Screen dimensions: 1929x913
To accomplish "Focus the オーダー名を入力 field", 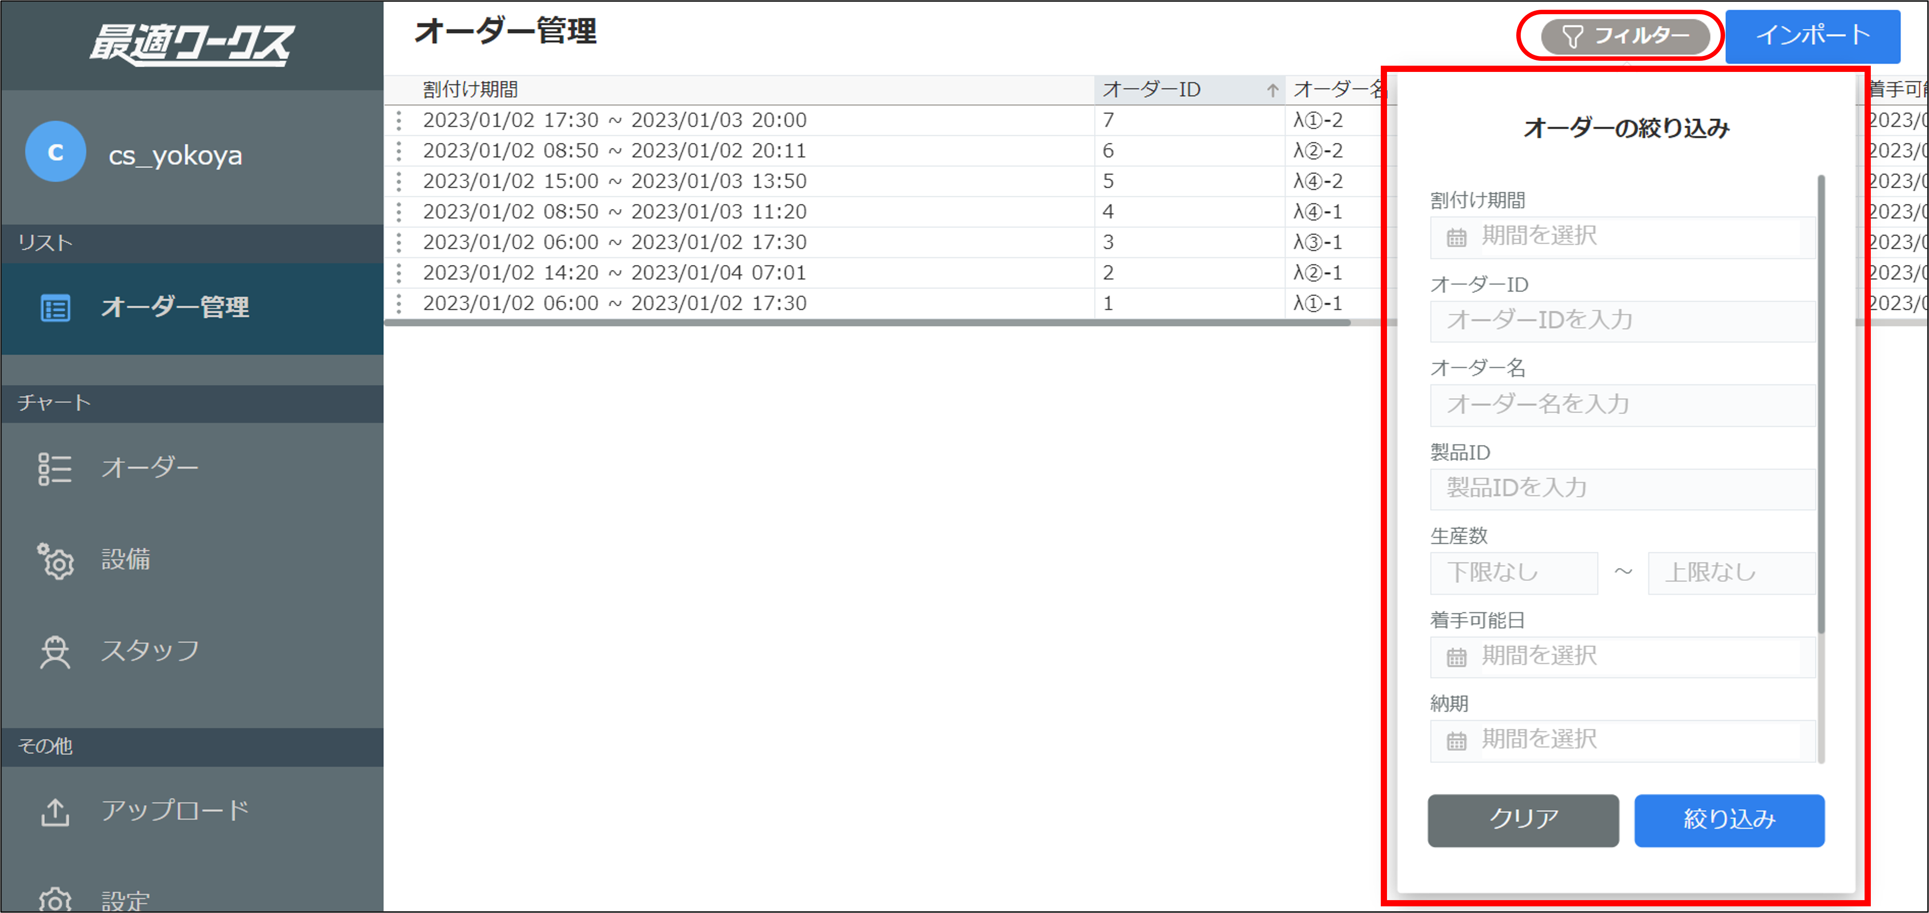I will click(1623, 405).
